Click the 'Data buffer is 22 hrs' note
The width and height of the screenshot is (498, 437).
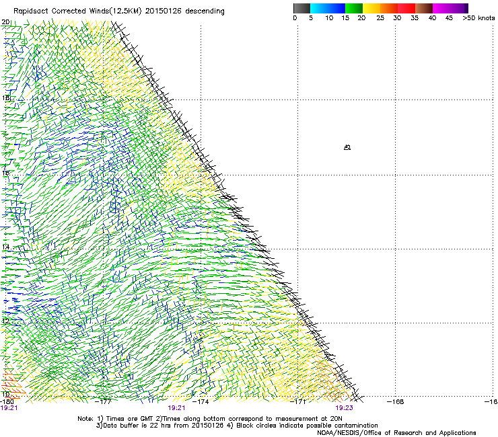point(162,426)
